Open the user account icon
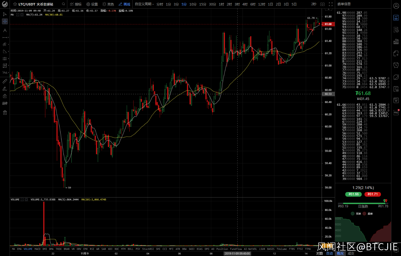 click(396, 6)
